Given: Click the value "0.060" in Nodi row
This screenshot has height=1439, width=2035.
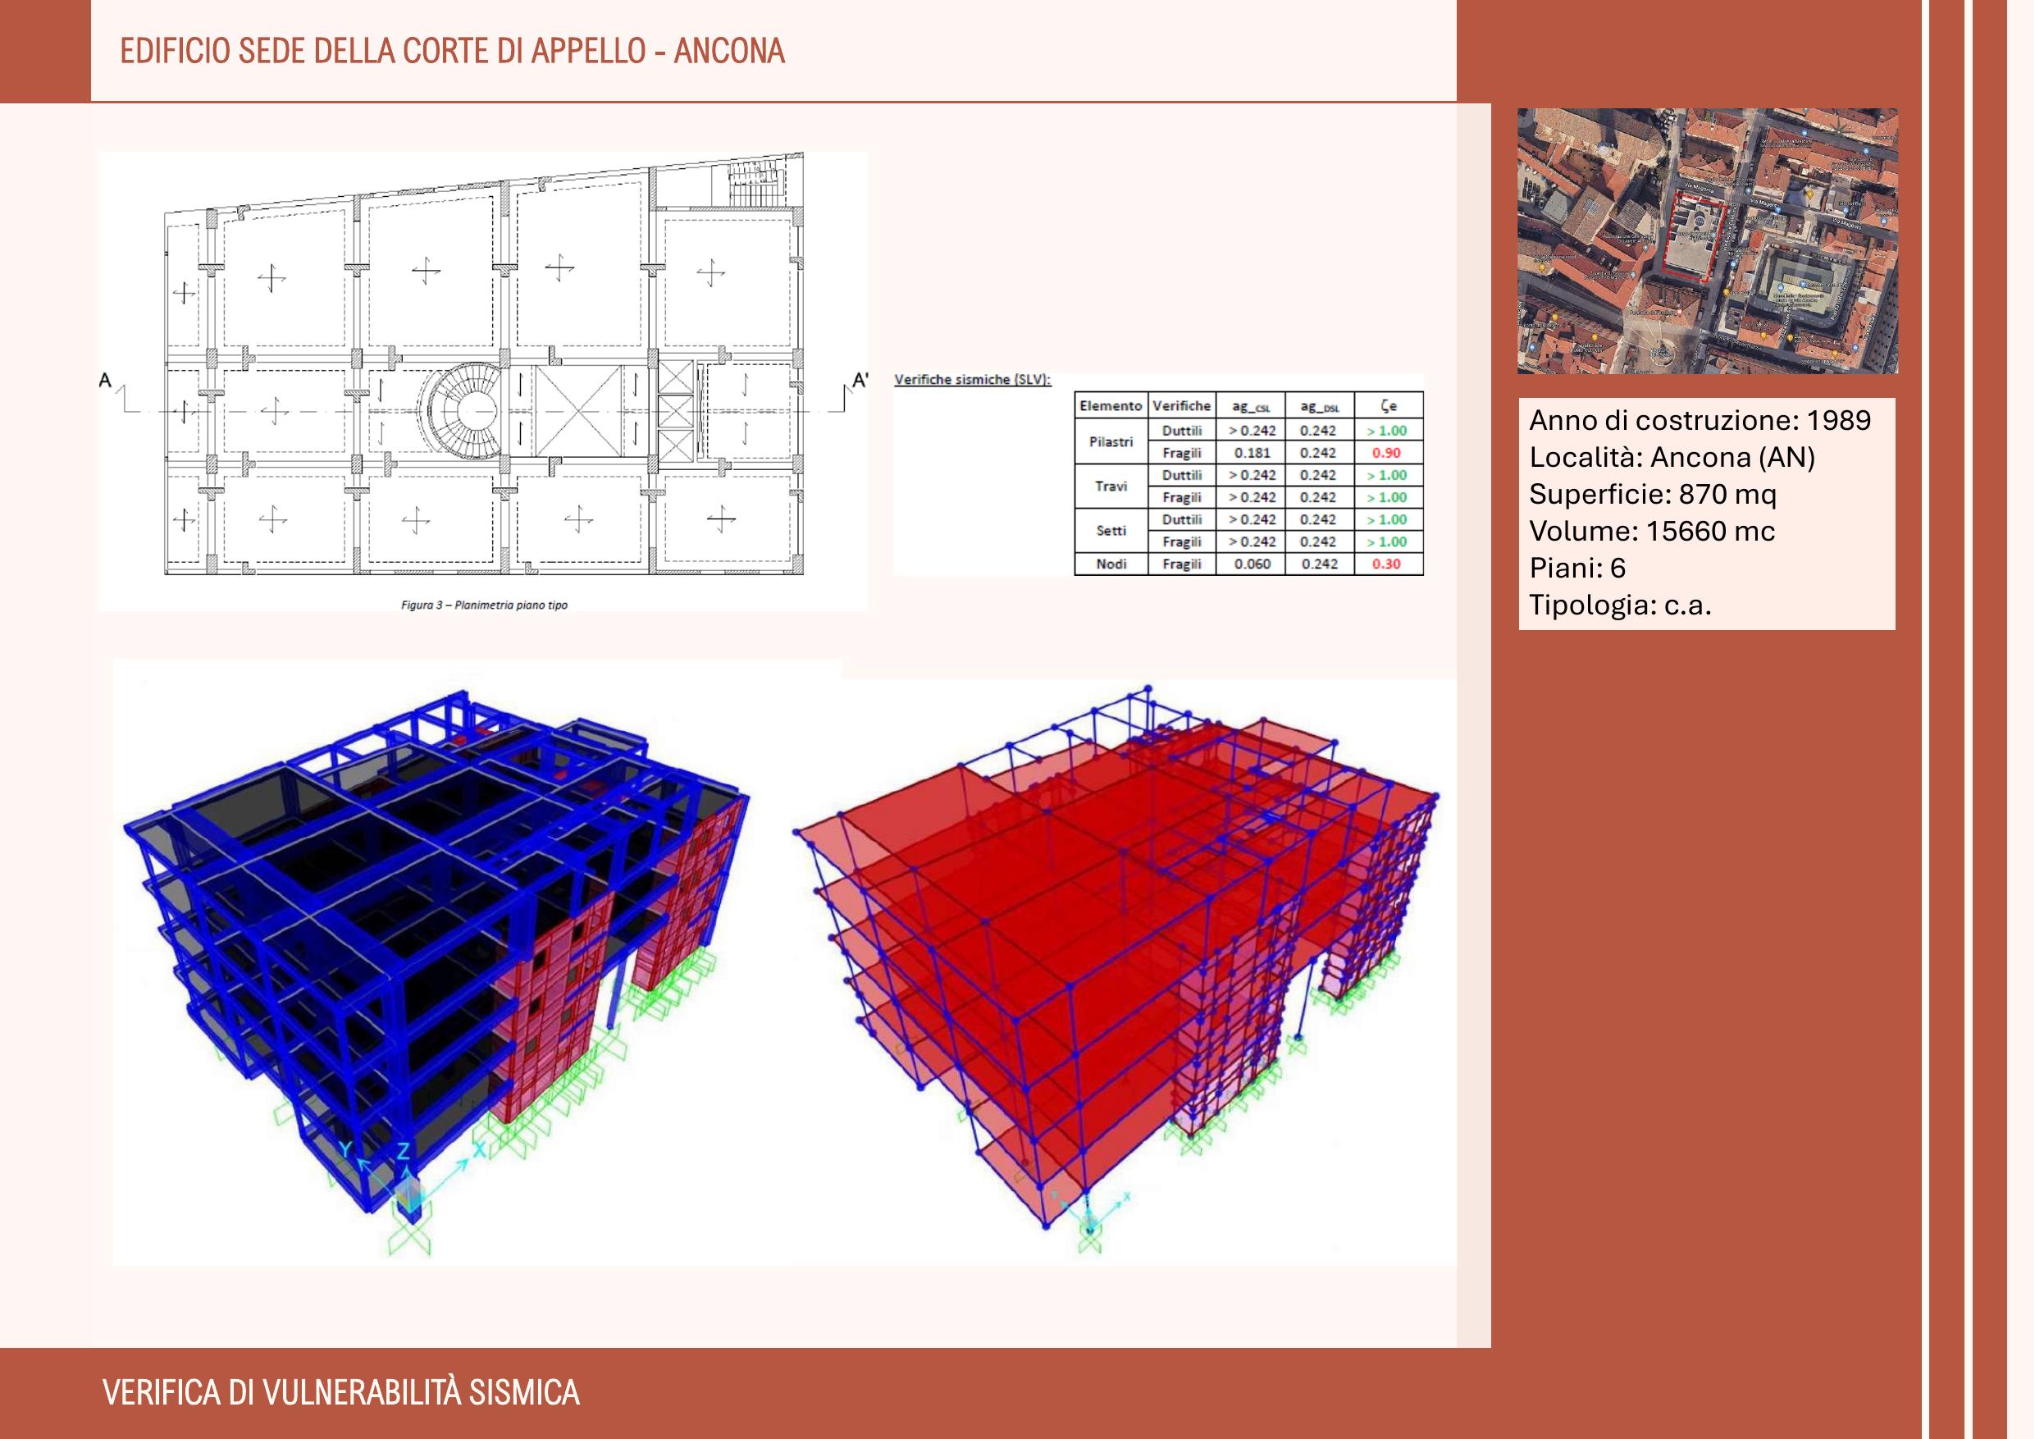Looking at the screenshot, I should pyautogui.click(x=1252, y=564).
